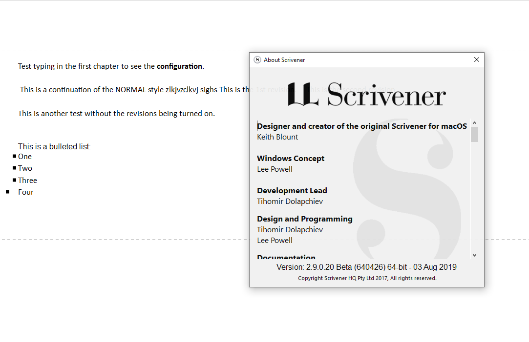Click the word 'NORMAL' in editor text
529x342 pixels.
[130, 90]
